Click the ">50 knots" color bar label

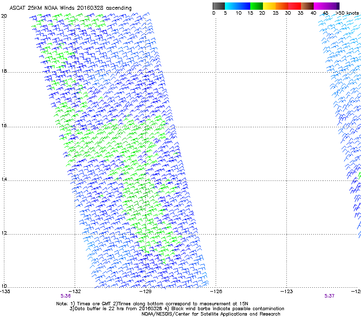[x=347, y=13]
